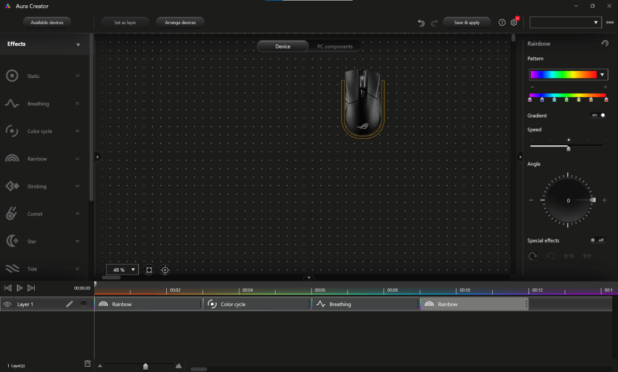Open the help question mark icon
The width and height of the screenshot is (618, 372).
click(x=502, y=22)
